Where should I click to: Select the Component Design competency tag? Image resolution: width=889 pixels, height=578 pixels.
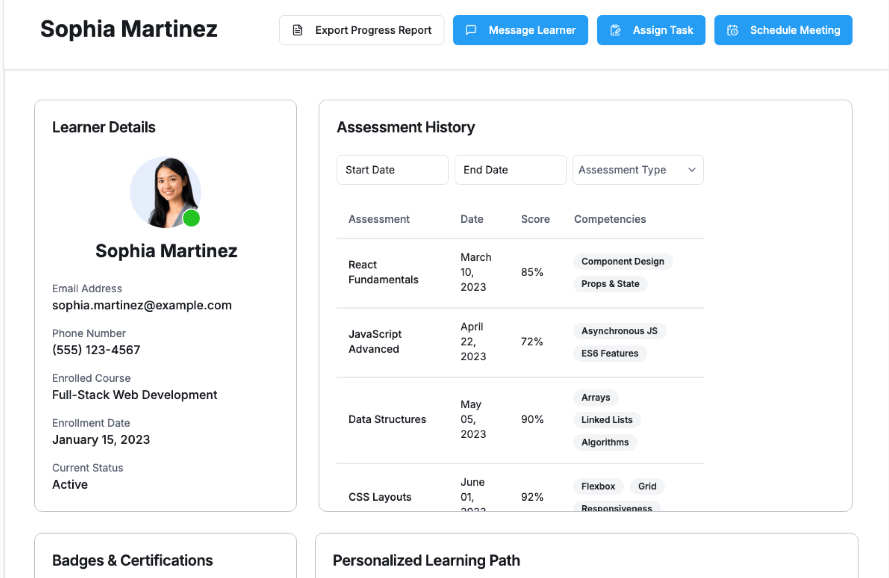622,262
